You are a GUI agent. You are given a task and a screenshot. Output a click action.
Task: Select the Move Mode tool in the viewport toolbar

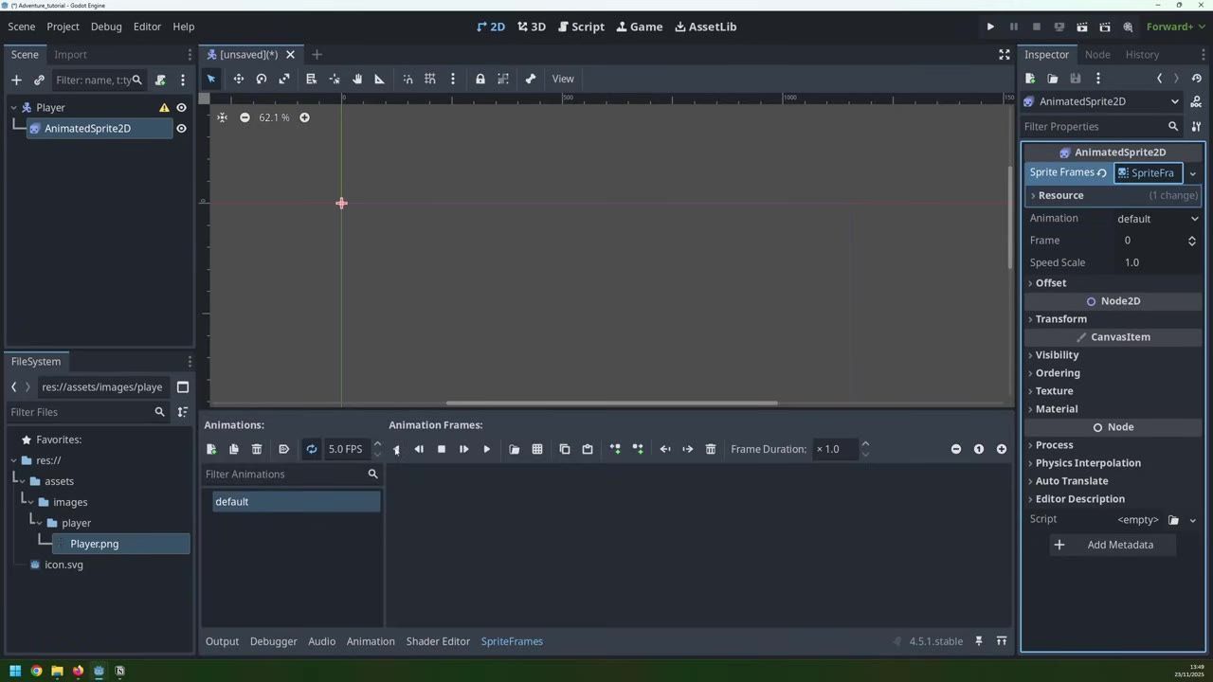[239, 79]
